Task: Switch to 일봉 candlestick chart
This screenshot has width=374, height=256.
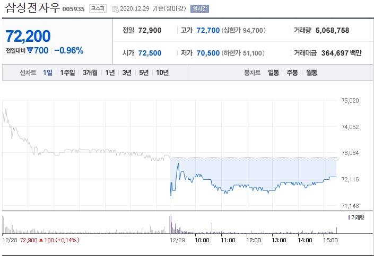Action: coord(273,72)
